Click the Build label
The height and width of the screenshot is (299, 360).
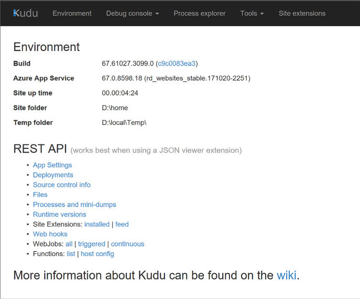coord(22,63)
